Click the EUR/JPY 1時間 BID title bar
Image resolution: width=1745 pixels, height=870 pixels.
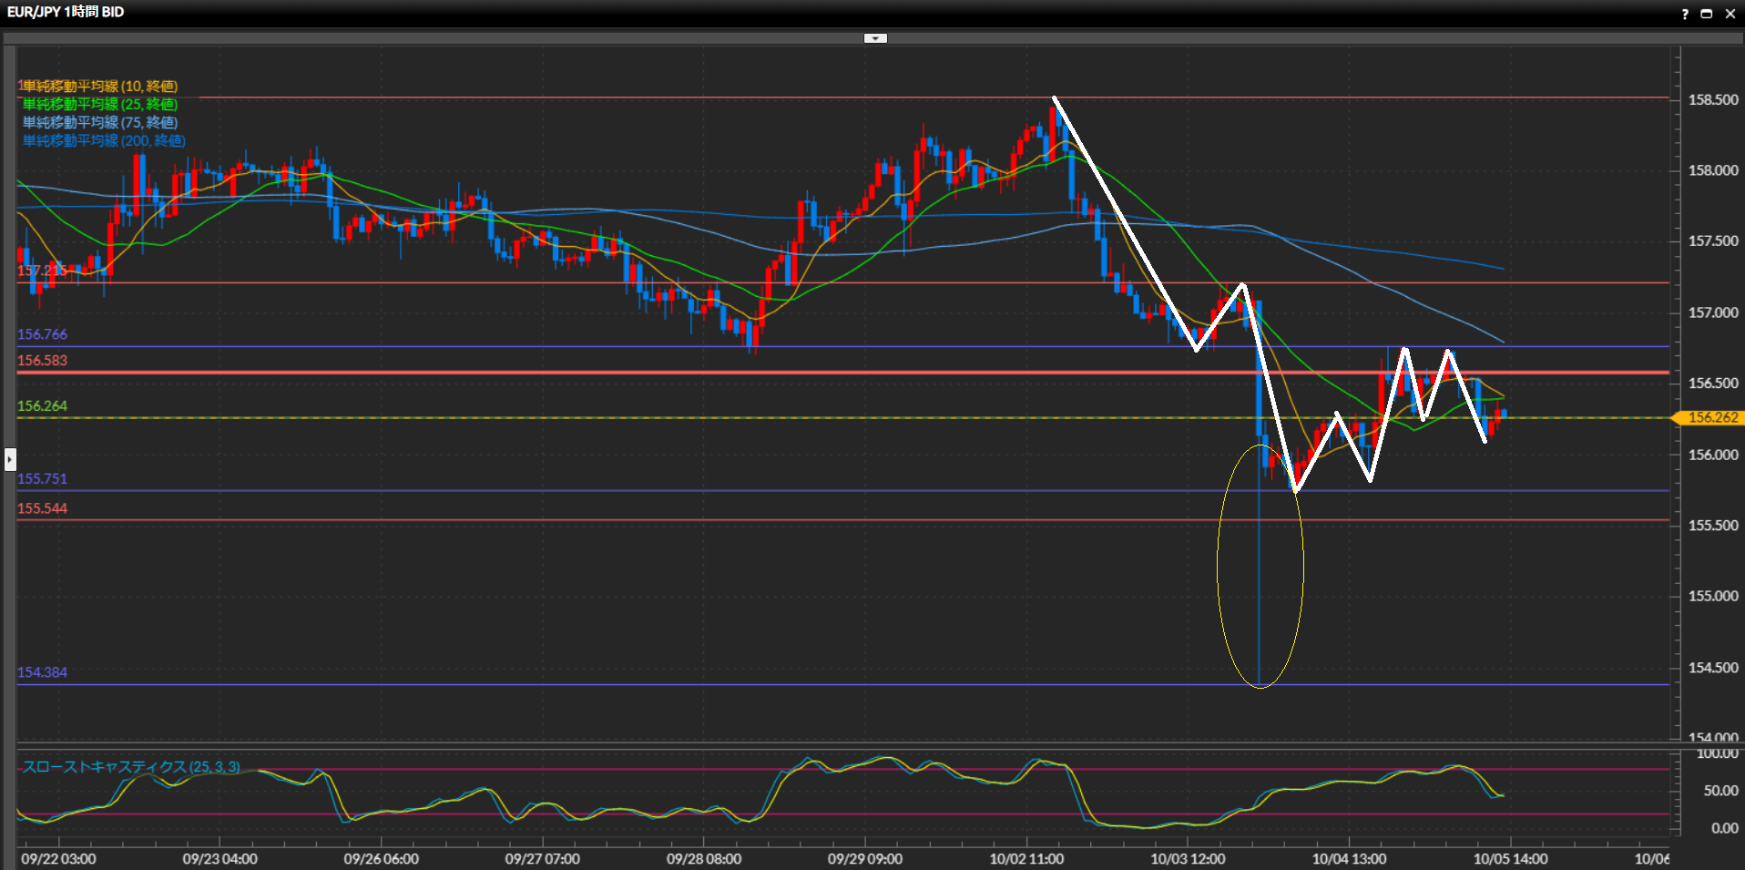point(66,12)
